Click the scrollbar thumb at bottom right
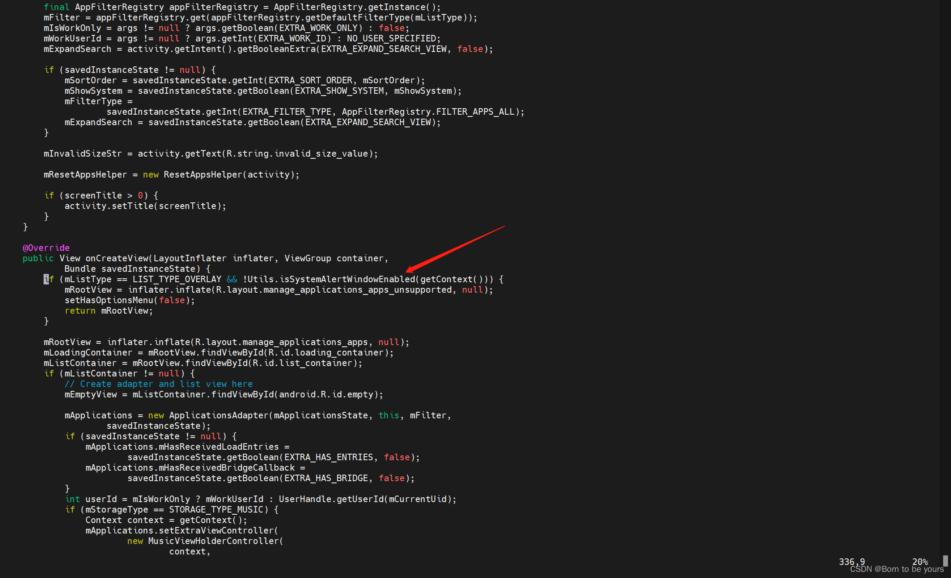The height and width of the screenshot is (578, 951). click(x=945, y=560)
